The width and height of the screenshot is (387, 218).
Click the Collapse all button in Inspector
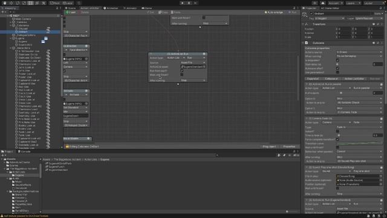tap(331, 79)
